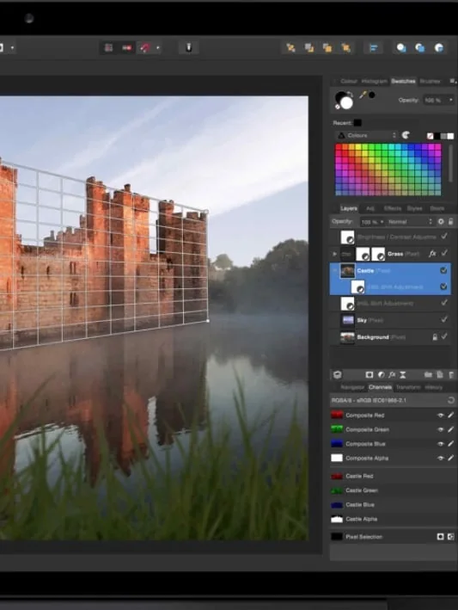Click the lock icon in Layers header
The image size is (458, 610).
[x=450, y=221]
